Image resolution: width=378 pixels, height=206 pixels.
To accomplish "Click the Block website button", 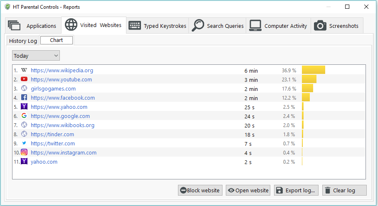I will pos(200,190).
